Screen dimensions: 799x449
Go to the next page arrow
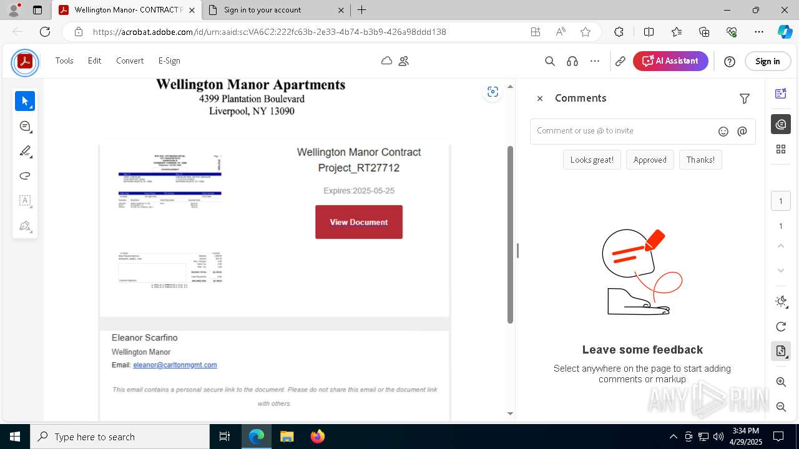click(x=781, y=271)
